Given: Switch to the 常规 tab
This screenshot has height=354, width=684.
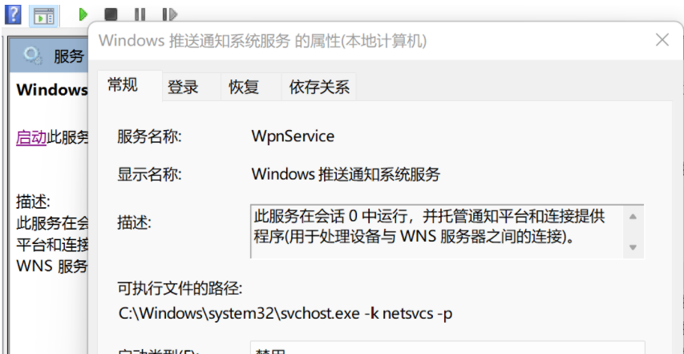Looking at the screenshot, I should click(123, 85).
